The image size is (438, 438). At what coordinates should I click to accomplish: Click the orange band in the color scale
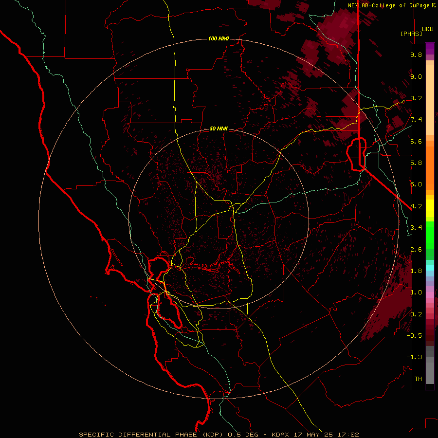(430, 167)
